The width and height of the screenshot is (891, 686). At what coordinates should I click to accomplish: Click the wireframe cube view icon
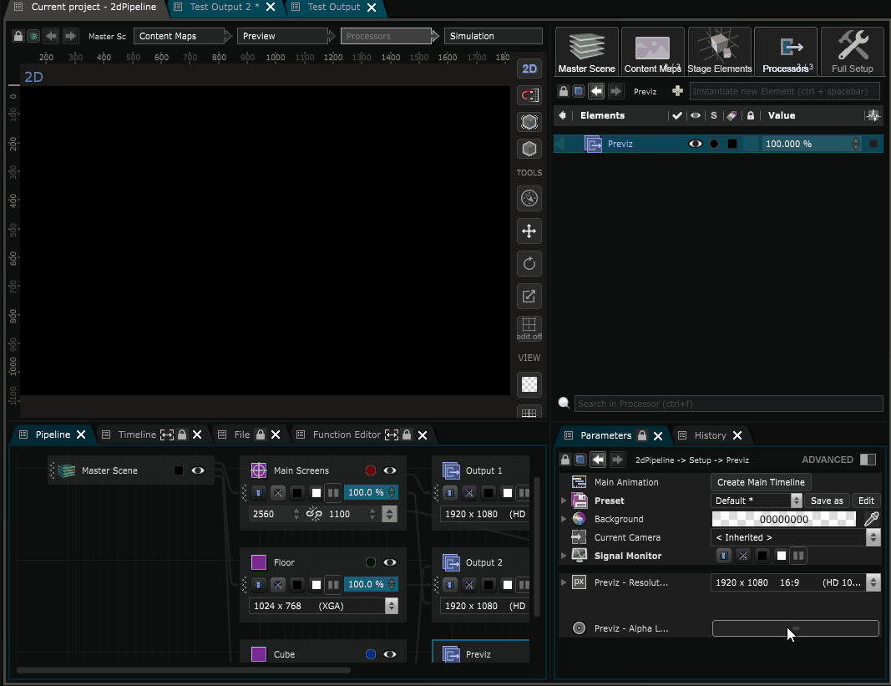[529, 122]
